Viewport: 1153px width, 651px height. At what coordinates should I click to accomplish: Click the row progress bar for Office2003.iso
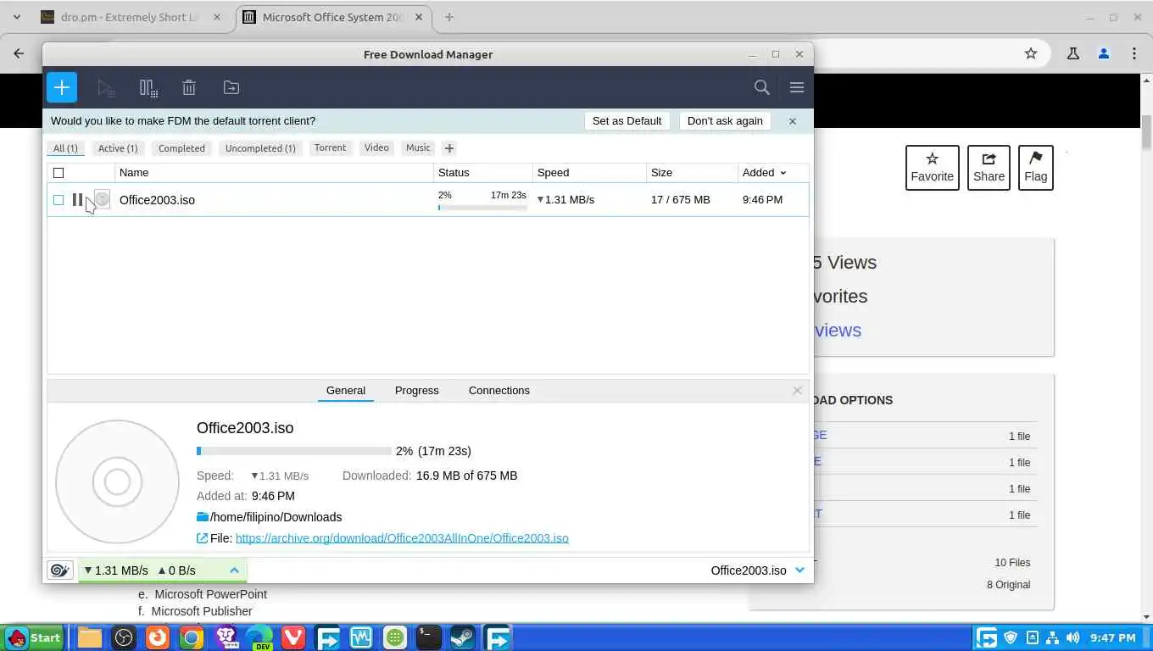click(482, 208)
